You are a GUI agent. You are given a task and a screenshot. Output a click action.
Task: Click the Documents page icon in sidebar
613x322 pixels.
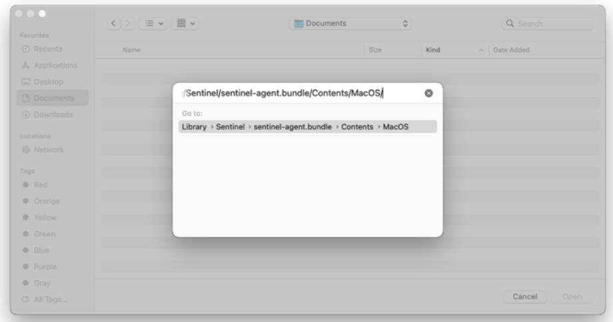click(26, 98)
